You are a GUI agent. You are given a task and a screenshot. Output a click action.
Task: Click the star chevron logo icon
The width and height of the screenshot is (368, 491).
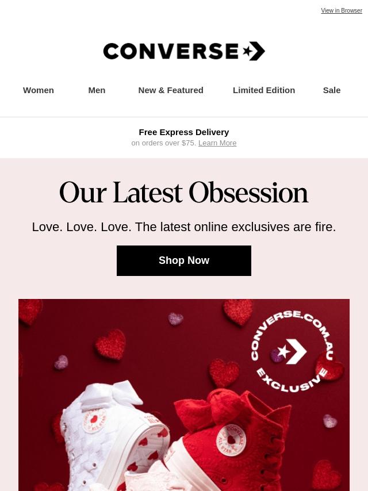(254, 51)
